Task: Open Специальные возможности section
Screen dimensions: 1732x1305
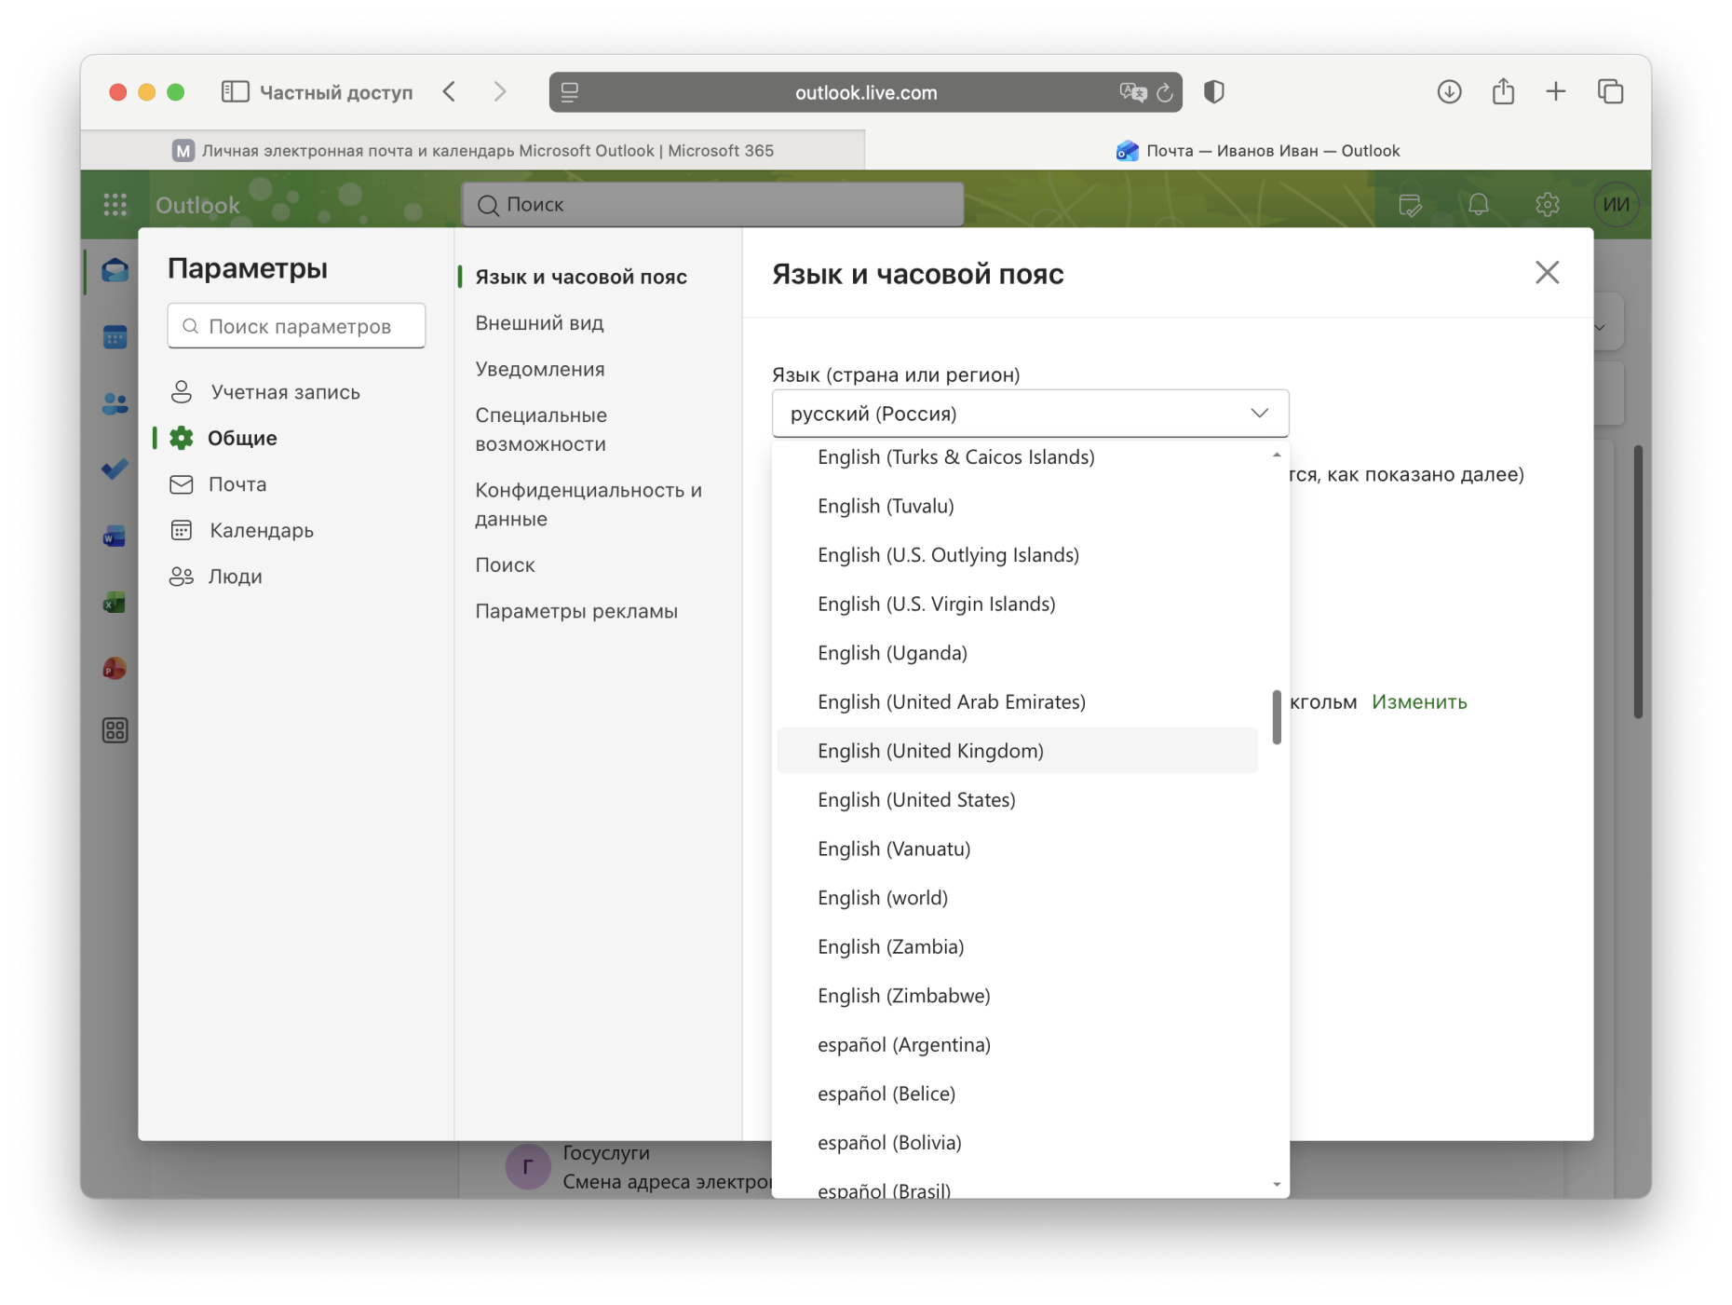Action: tap(541, 430)
